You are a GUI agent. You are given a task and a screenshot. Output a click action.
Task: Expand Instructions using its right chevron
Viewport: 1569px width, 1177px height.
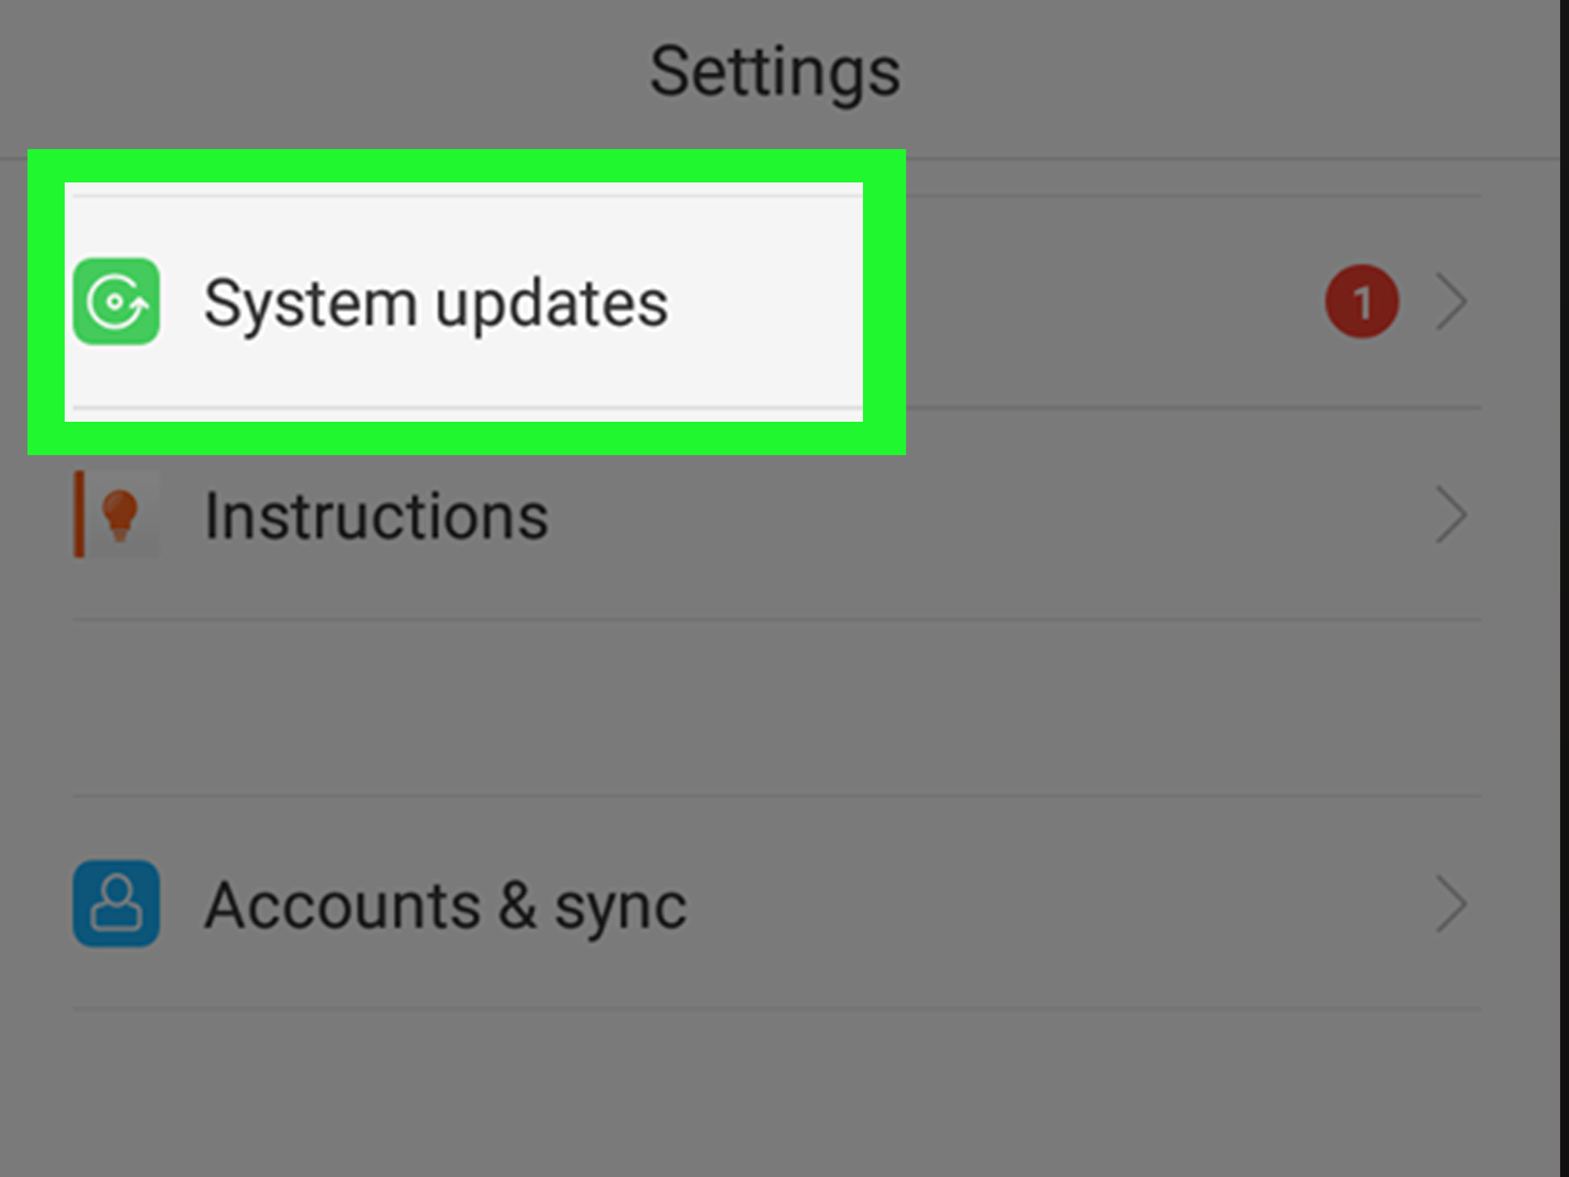pos(1451,514)
